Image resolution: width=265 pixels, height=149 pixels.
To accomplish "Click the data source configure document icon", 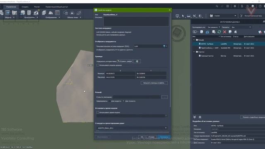I will pos(230,32).
